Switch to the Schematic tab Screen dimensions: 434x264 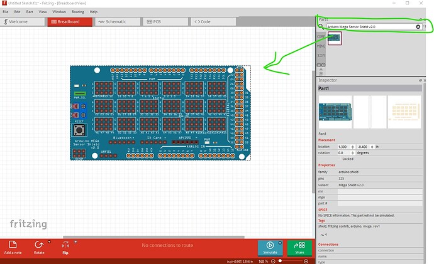pos(118,21)
